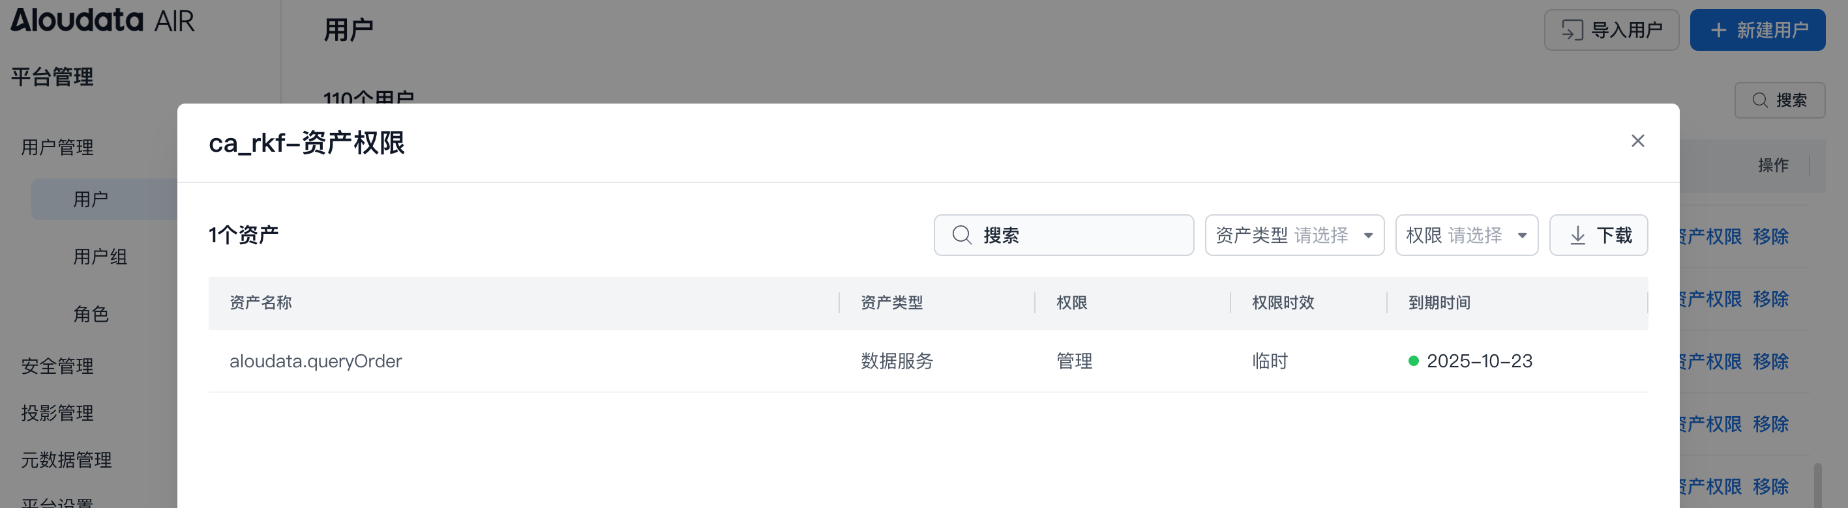Image resolution: width=1848 pixels, height=508 pixels.
Task: Click the magnifier icon in dialog search
Action: click(961, 235)
